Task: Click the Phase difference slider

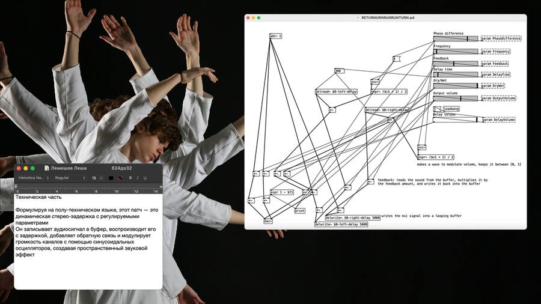Action: 456,38
